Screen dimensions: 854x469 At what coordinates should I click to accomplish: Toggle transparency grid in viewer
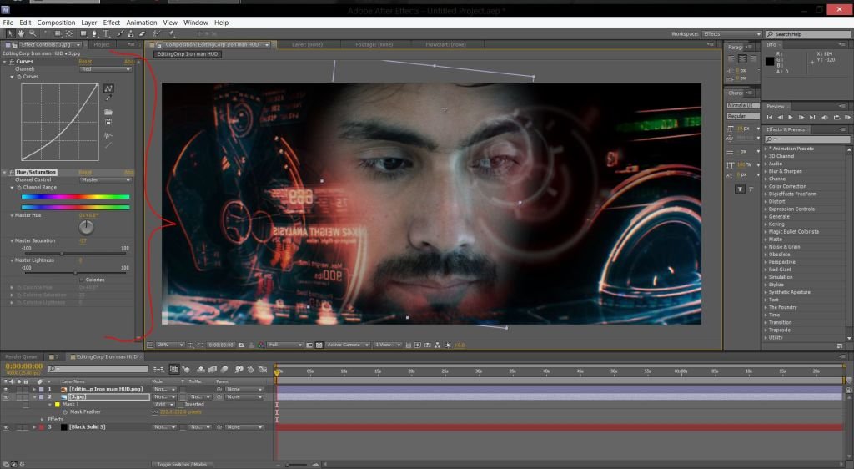point(319,345)
